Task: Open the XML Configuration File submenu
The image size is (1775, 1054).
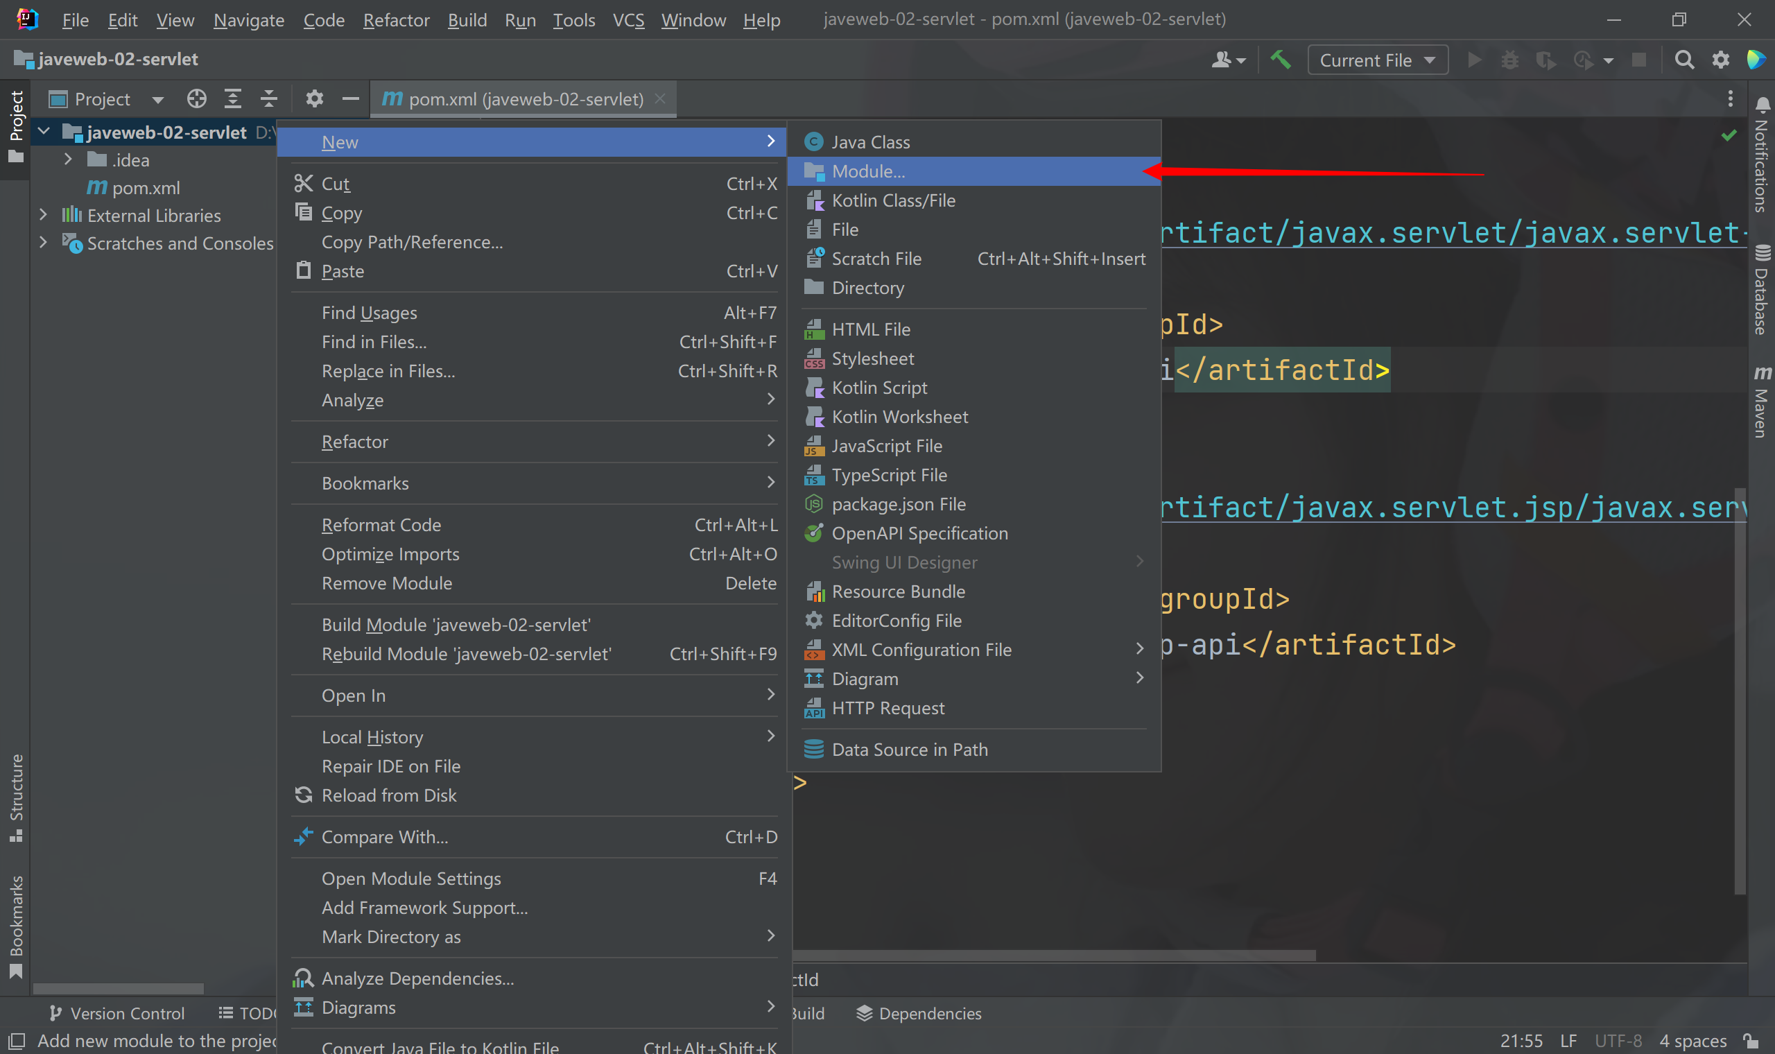Action: click(973, 649)
